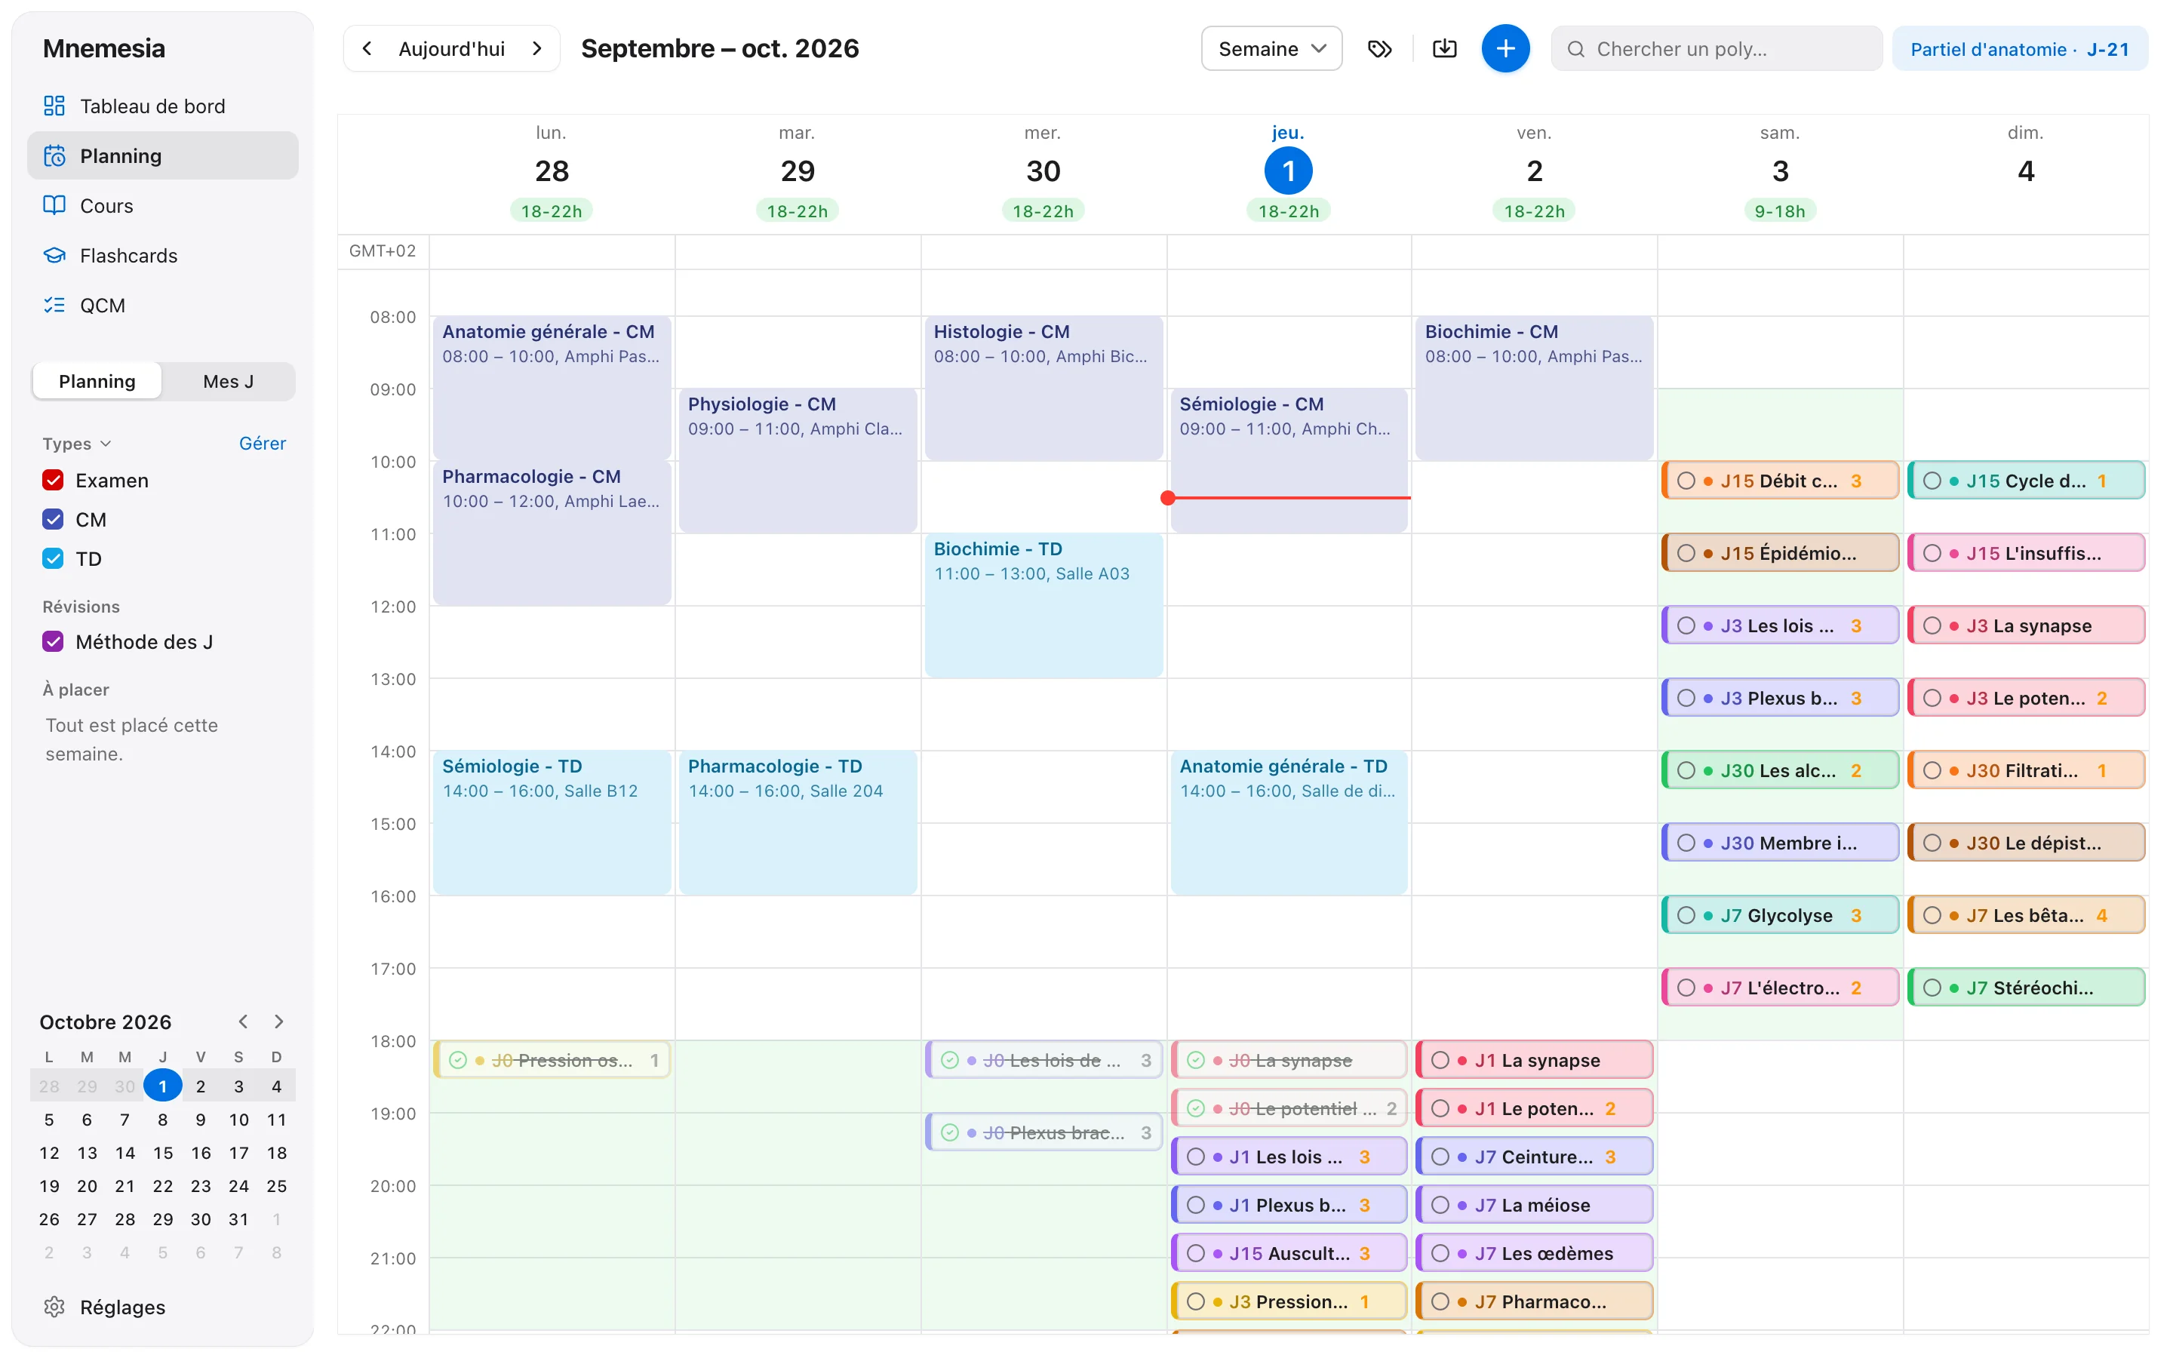The height and width of the screenshot is (1358, 2173).
Task: Click the Aujourd'hui button
Action: [x=452, y=48]
